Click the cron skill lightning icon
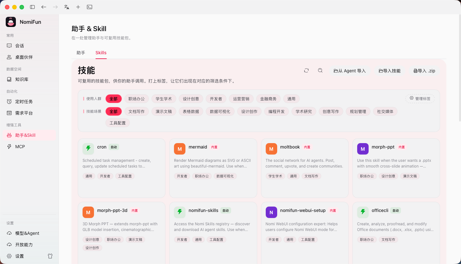This screenshot has height=264, width=461. pyautogui.click(x=88, y=149)
